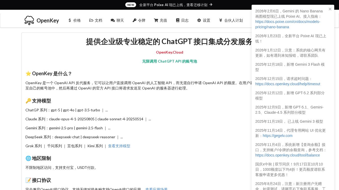Click the main ChatGPT 接口集成分发服务 headline
The width and height of the screenshot is (339, 190).
tap(169, 42)
